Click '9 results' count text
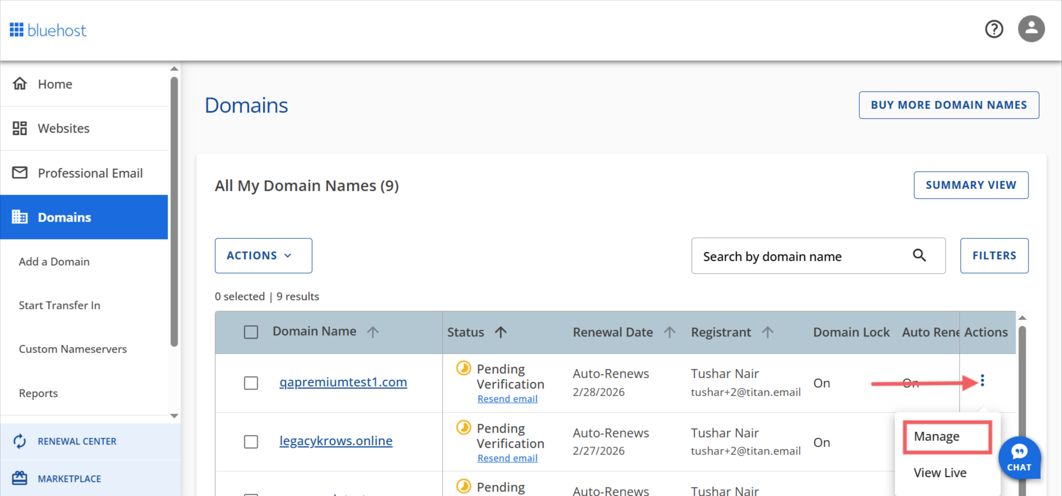The image size is (1062, 496). point(298,296)
